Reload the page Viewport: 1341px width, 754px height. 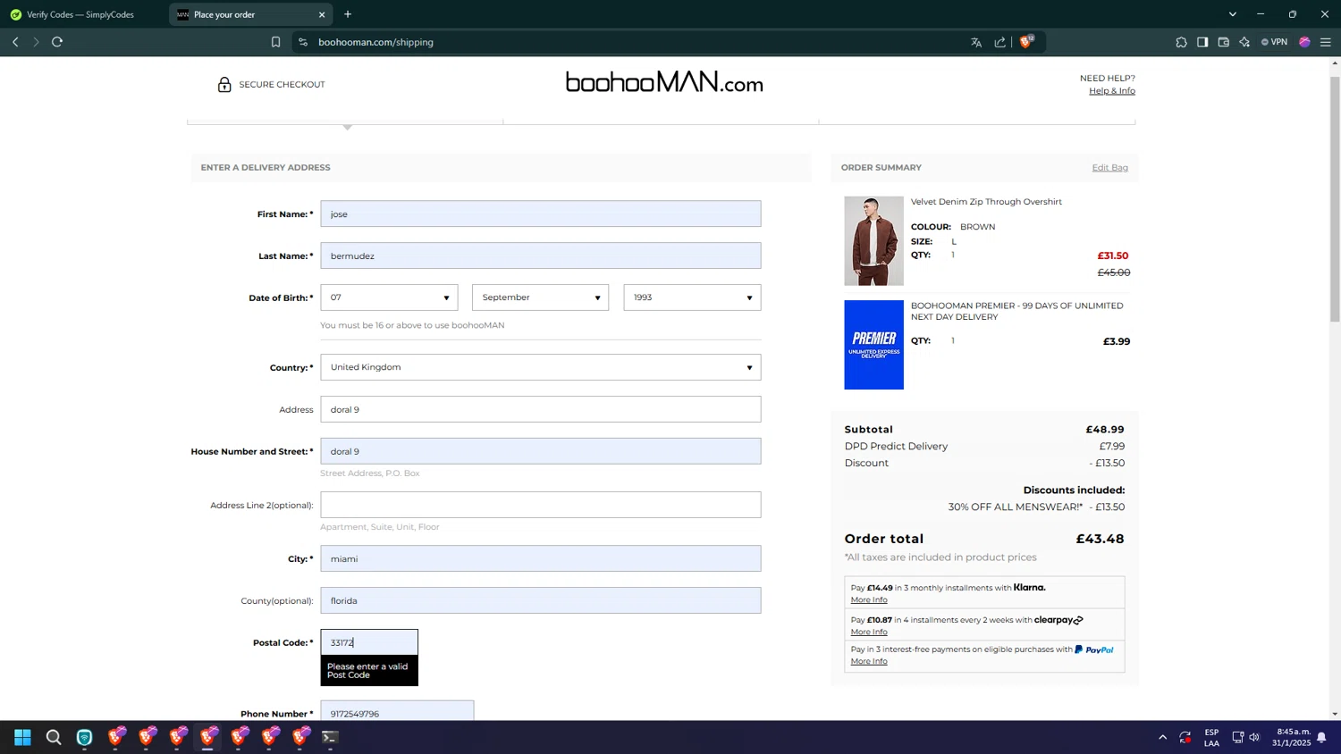pos(57,42)
